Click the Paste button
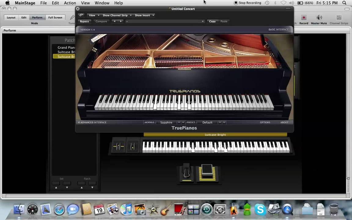 tap(224, 21)
